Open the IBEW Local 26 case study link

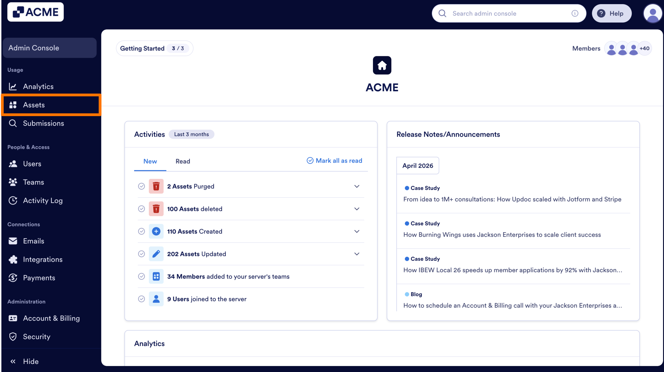[x=513, y=270]
